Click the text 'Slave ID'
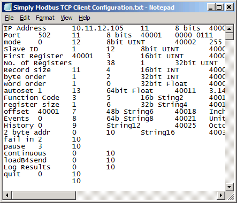This screenshot has height=203, width=237. (x=21, y=49)
